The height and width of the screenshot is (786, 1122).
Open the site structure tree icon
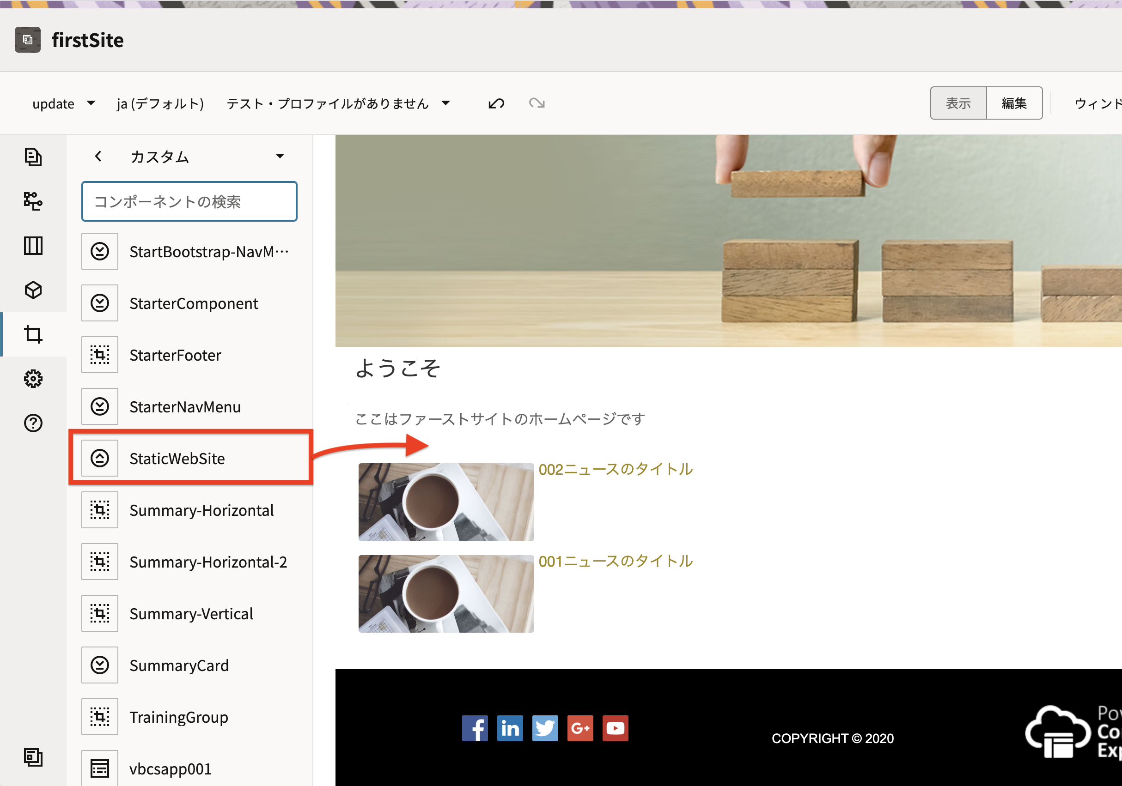(x=33, y=201)
